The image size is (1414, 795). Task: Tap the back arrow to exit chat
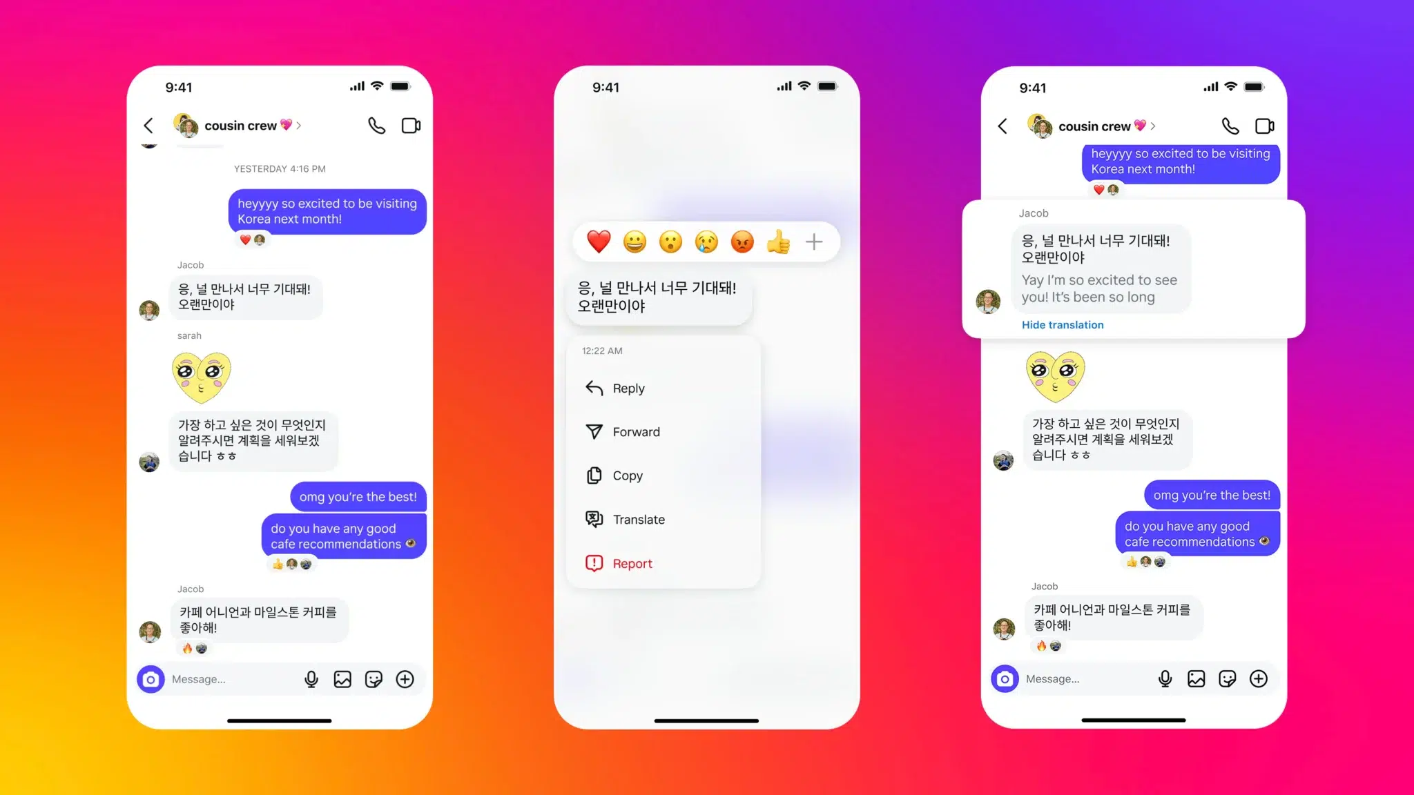click(151, 124)
